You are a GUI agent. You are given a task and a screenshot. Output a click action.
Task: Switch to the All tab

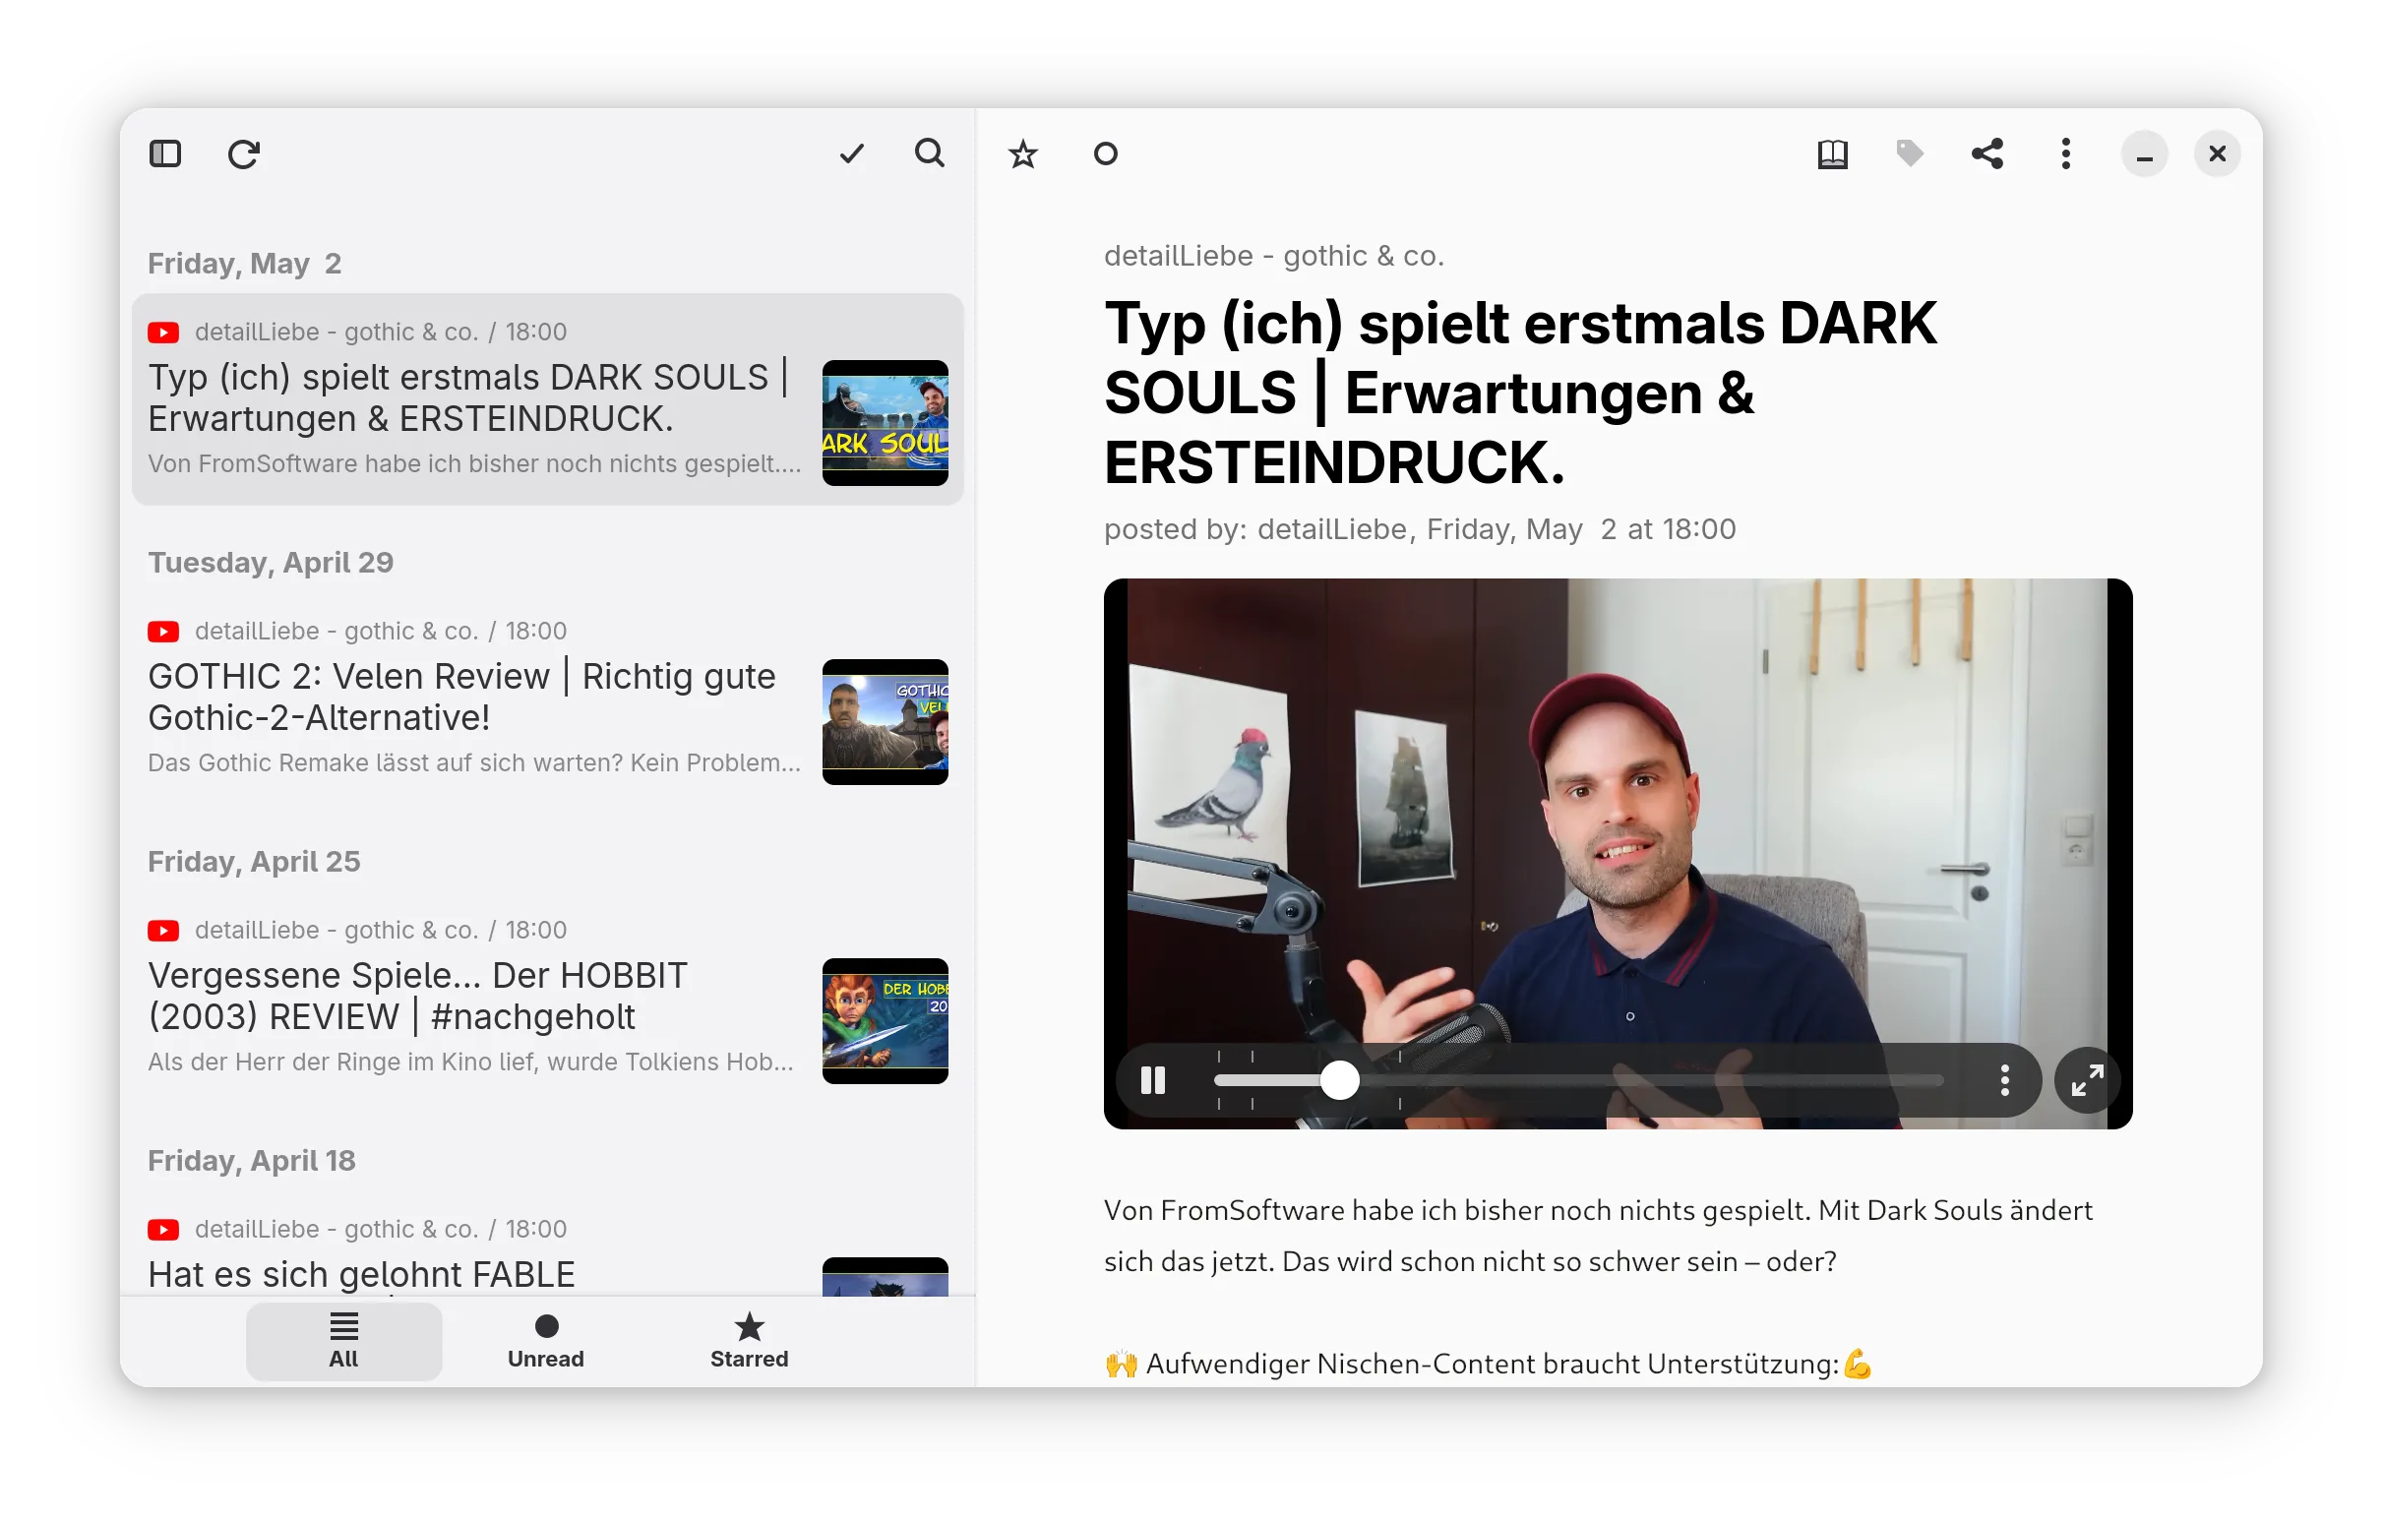point(343,1342)
